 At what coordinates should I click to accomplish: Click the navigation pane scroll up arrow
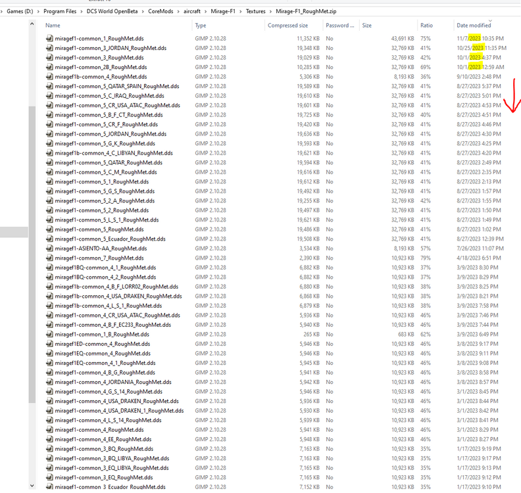(x=32, y=24)
